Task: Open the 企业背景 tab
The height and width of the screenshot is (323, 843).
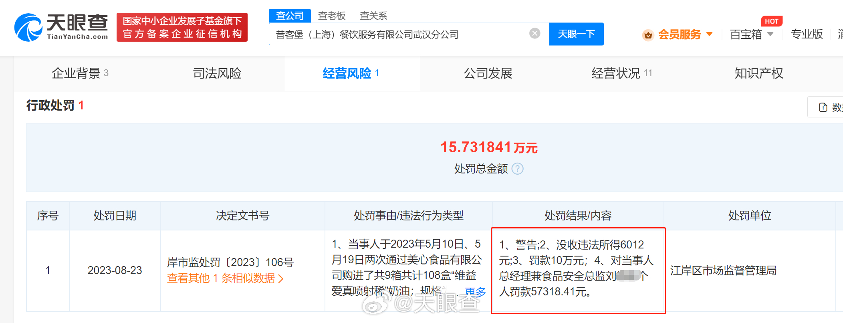Action: click(x=76, y=73)
